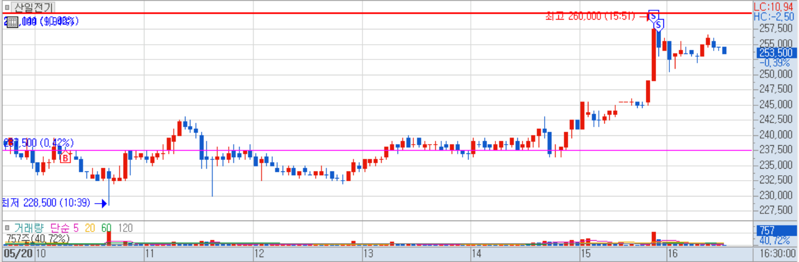799x262 pixels.
Task: Select the 거래량 volume indicator label
Action: coord(30,228)
